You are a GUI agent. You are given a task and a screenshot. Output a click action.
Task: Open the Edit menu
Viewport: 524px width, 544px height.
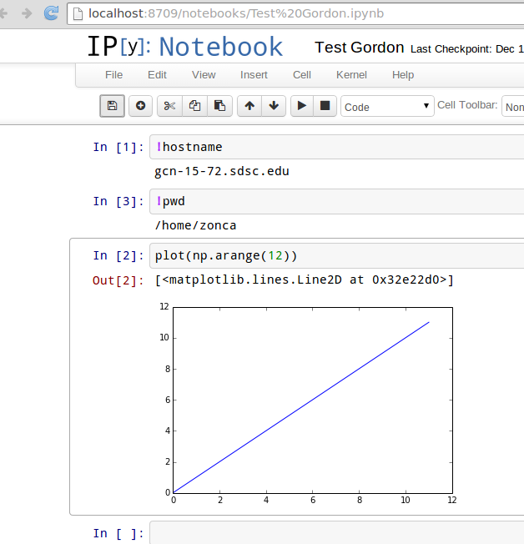(157, 75)
